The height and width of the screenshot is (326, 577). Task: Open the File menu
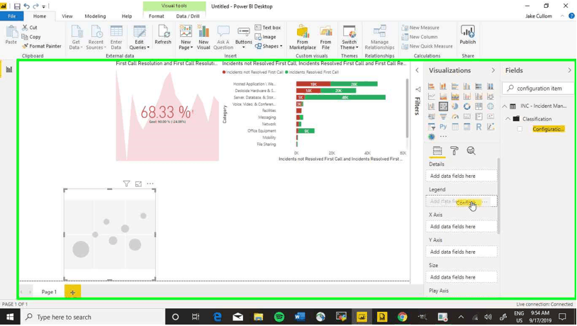[12, 16]
